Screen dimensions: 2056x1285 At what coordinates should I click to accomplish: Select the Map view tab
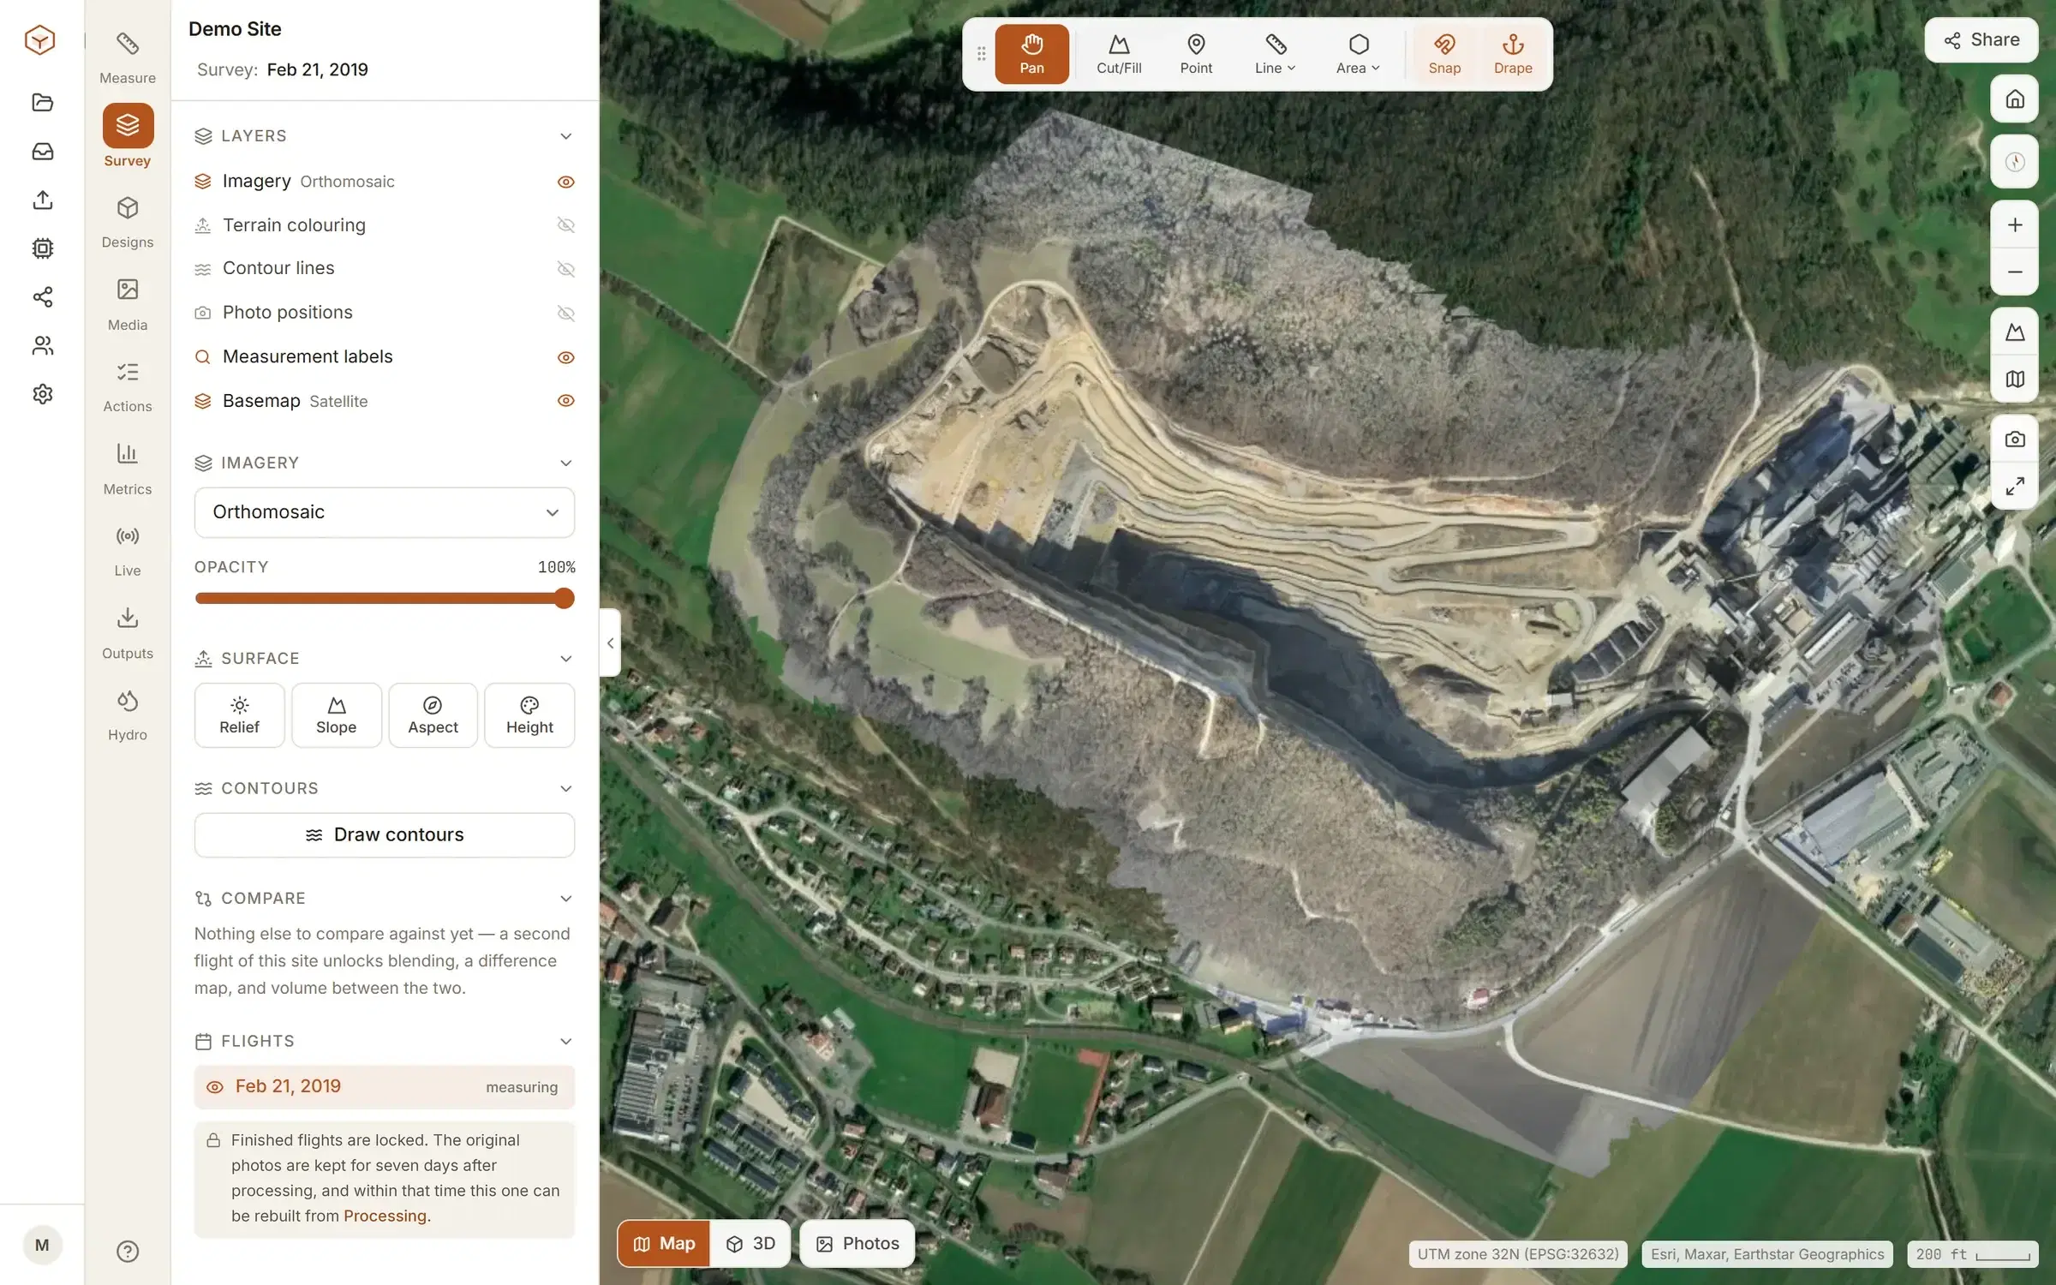click(664, 1244)
